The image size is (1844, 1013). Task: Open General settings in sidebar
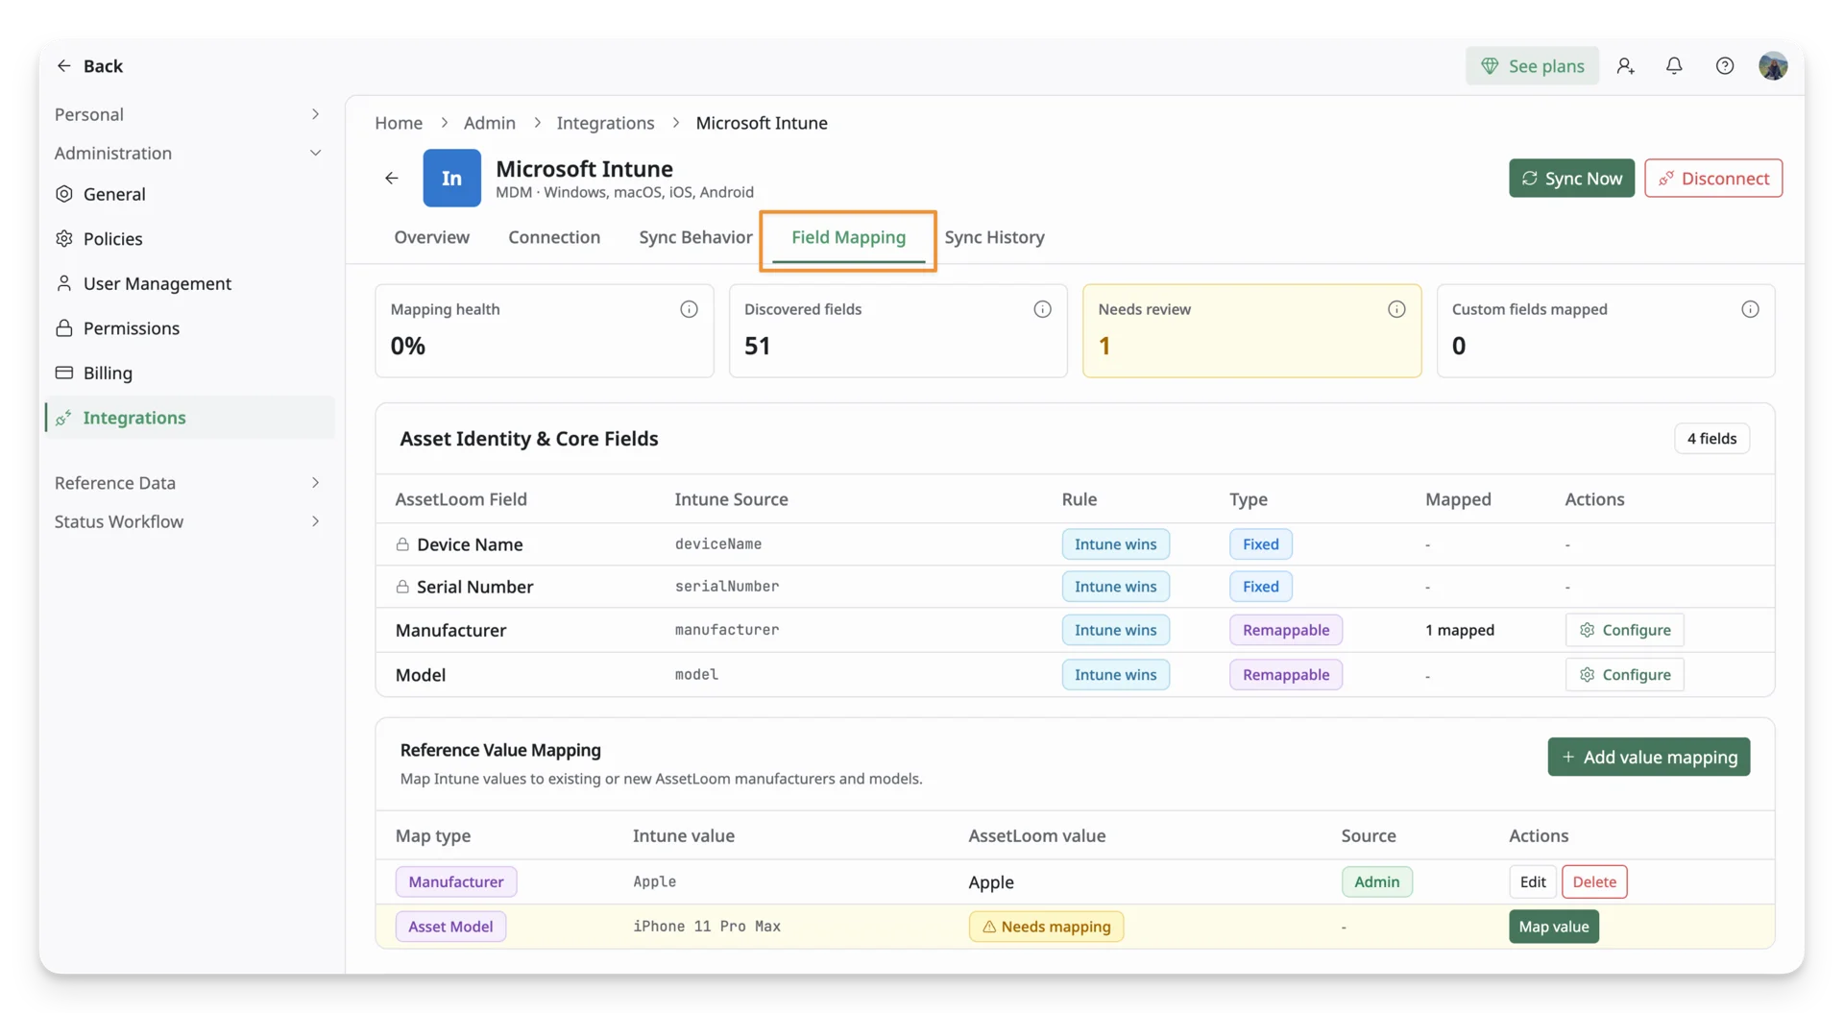(x=188, y=194)
